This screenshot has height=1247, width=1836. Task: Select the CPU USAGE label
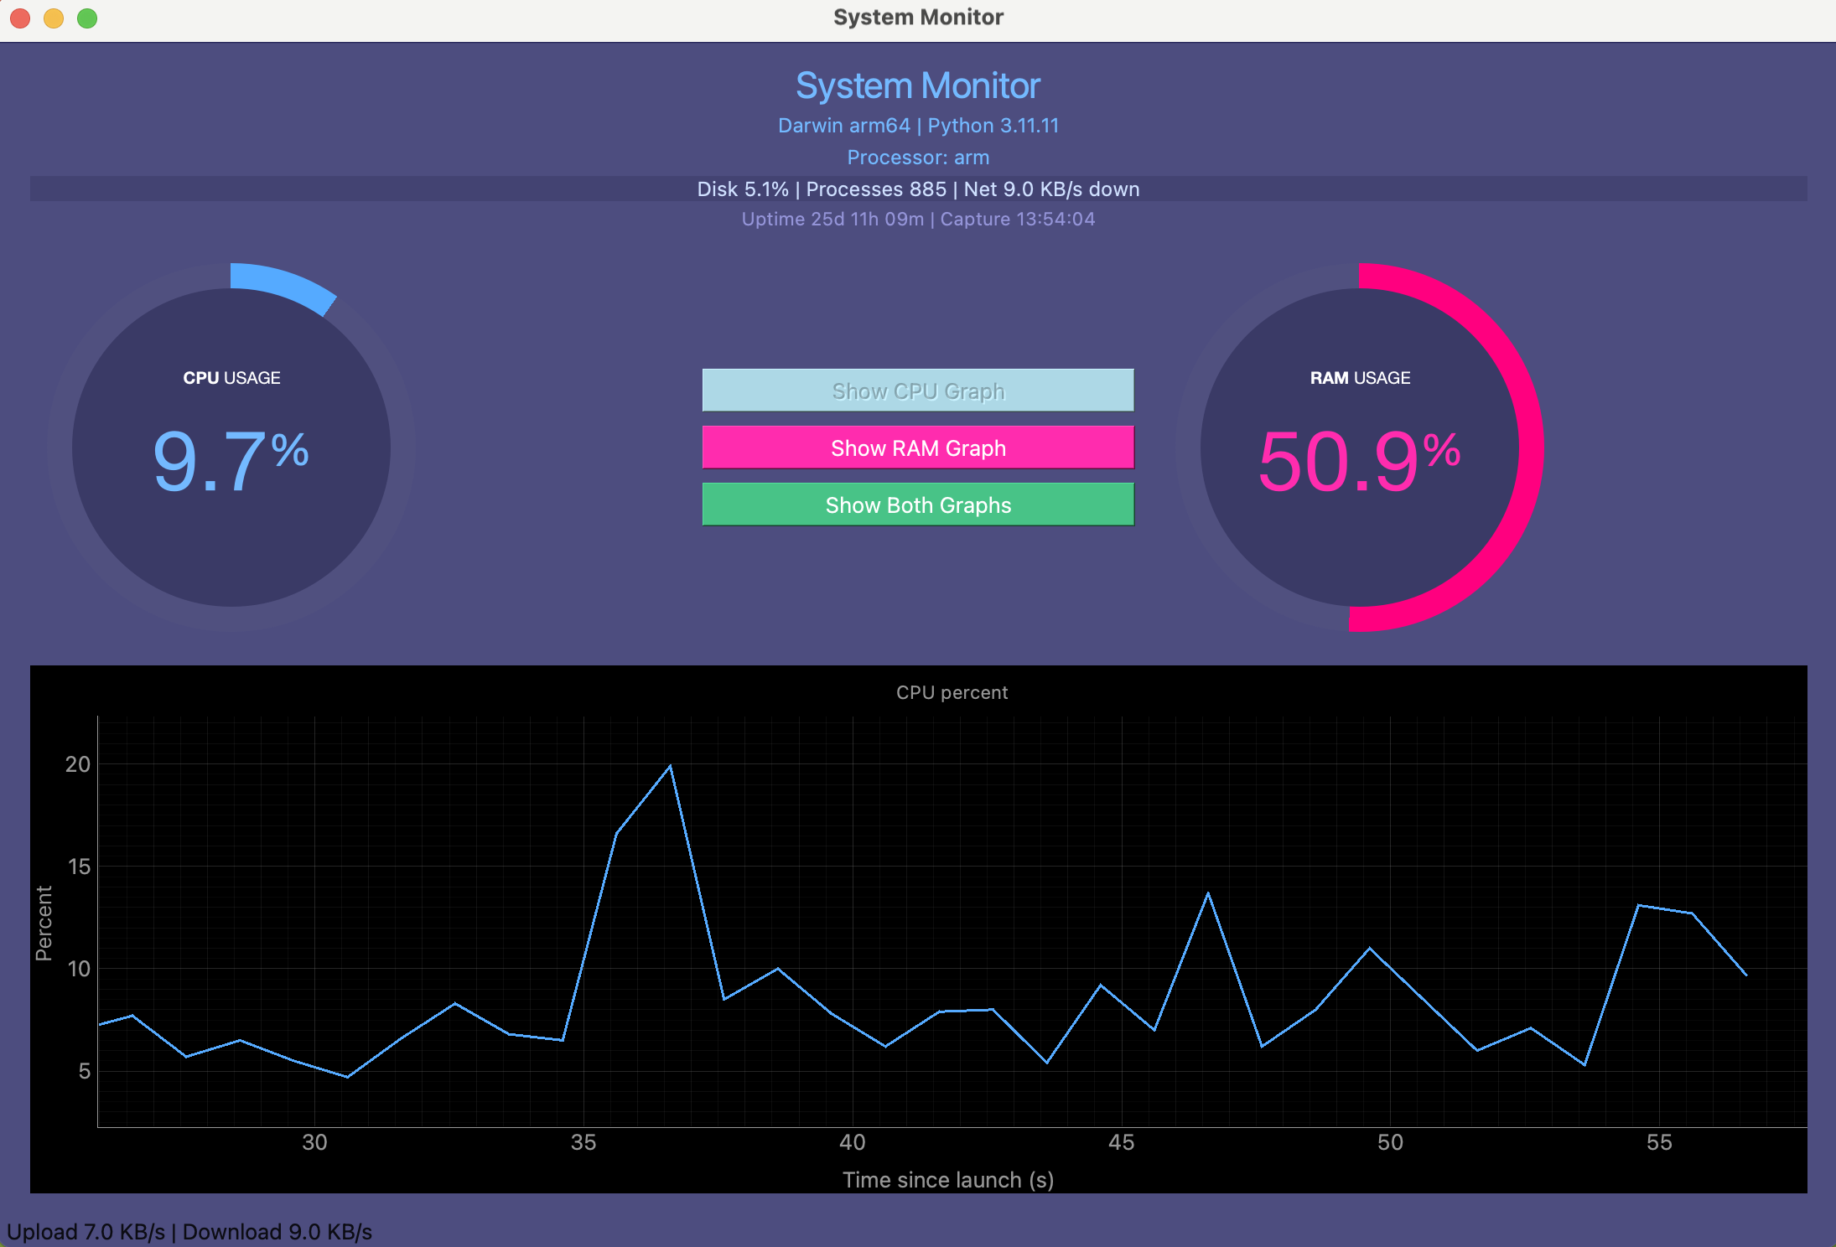(x=231, y=377)
